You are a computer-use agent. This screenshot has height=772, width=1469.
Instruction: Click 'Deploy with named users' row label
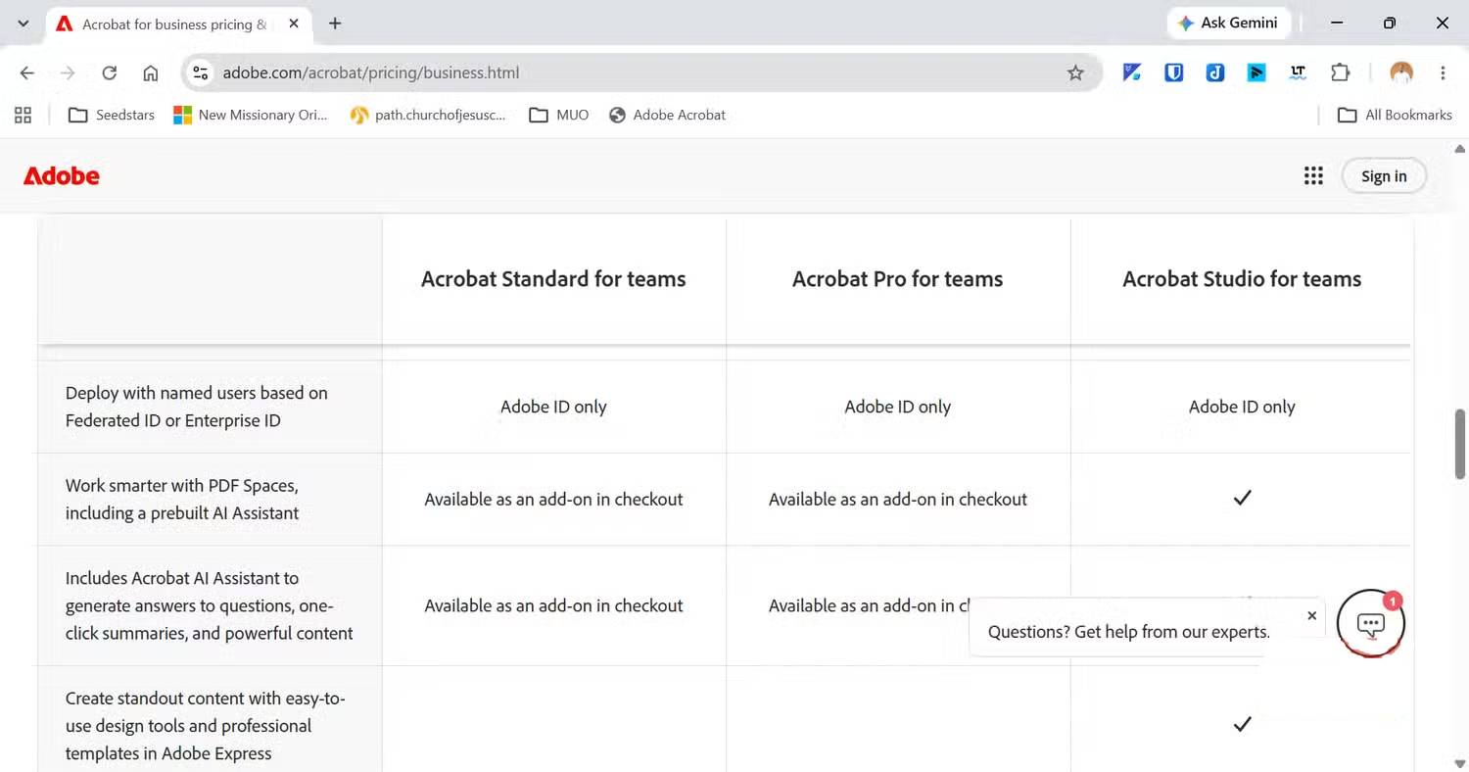[x=197, y=407]
